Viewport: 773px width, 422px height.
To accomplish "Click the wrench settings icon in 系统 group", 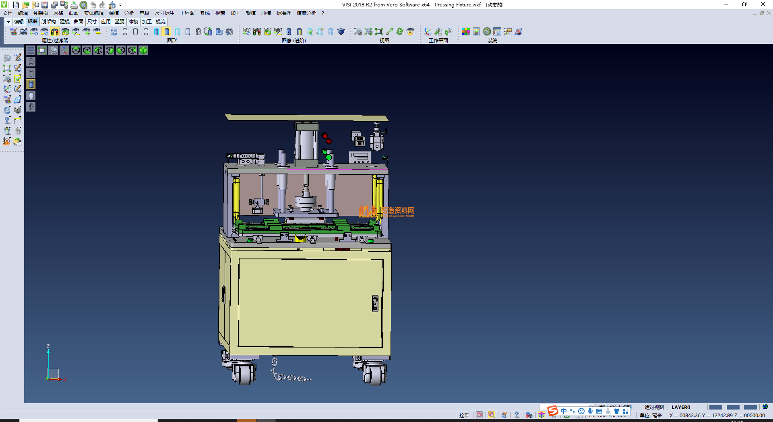I will click(x=487, y=32).
